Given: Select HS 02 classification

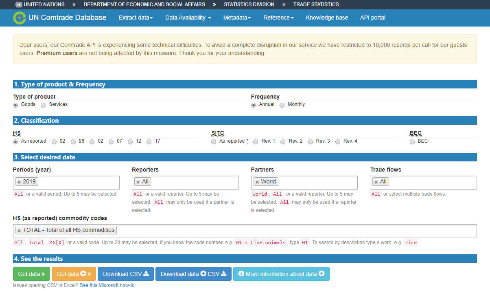Looking at the screenshot, I should coord(92,141).
